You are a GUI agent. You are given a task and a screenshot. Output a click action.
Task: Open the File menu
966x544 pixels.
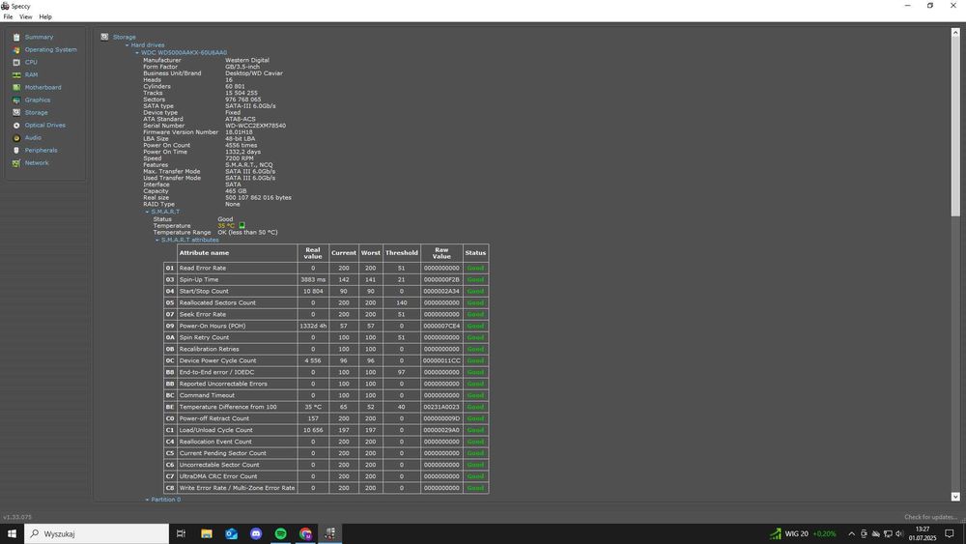8,17
